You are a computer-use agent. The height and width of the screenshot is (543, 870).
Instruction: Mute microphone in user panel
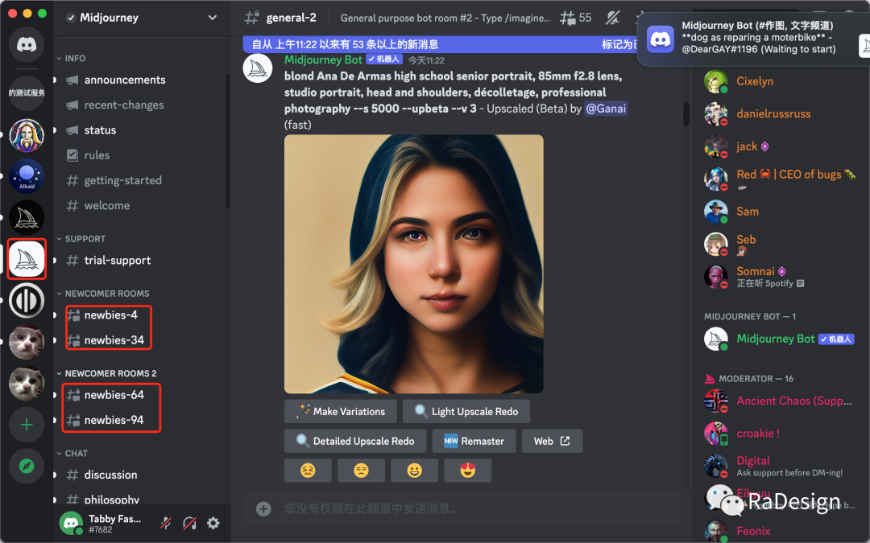click(x=166, y=523)
